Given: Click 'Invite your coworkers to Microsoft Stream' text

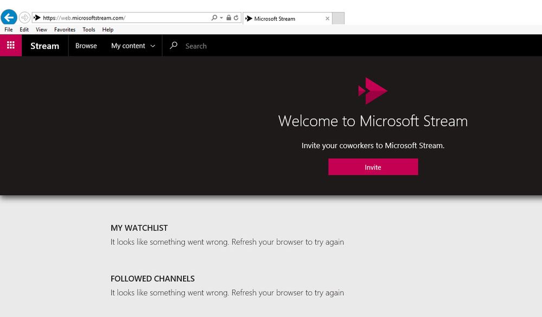Looking at the screenshot, I should (x=373, y=145).
